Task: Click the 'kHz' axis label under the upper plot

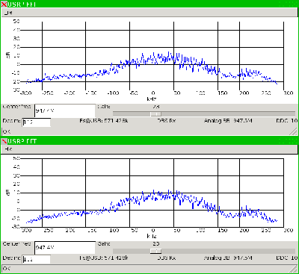Action: point(152,99)
